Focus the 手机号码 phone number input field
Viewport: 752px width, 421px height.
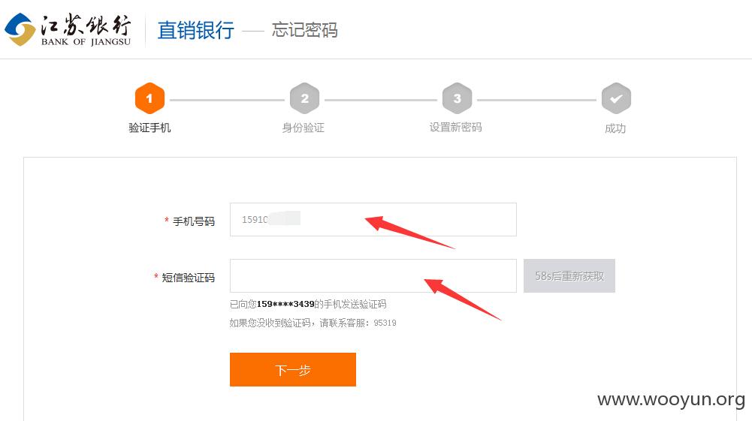[x=373, y=219]
